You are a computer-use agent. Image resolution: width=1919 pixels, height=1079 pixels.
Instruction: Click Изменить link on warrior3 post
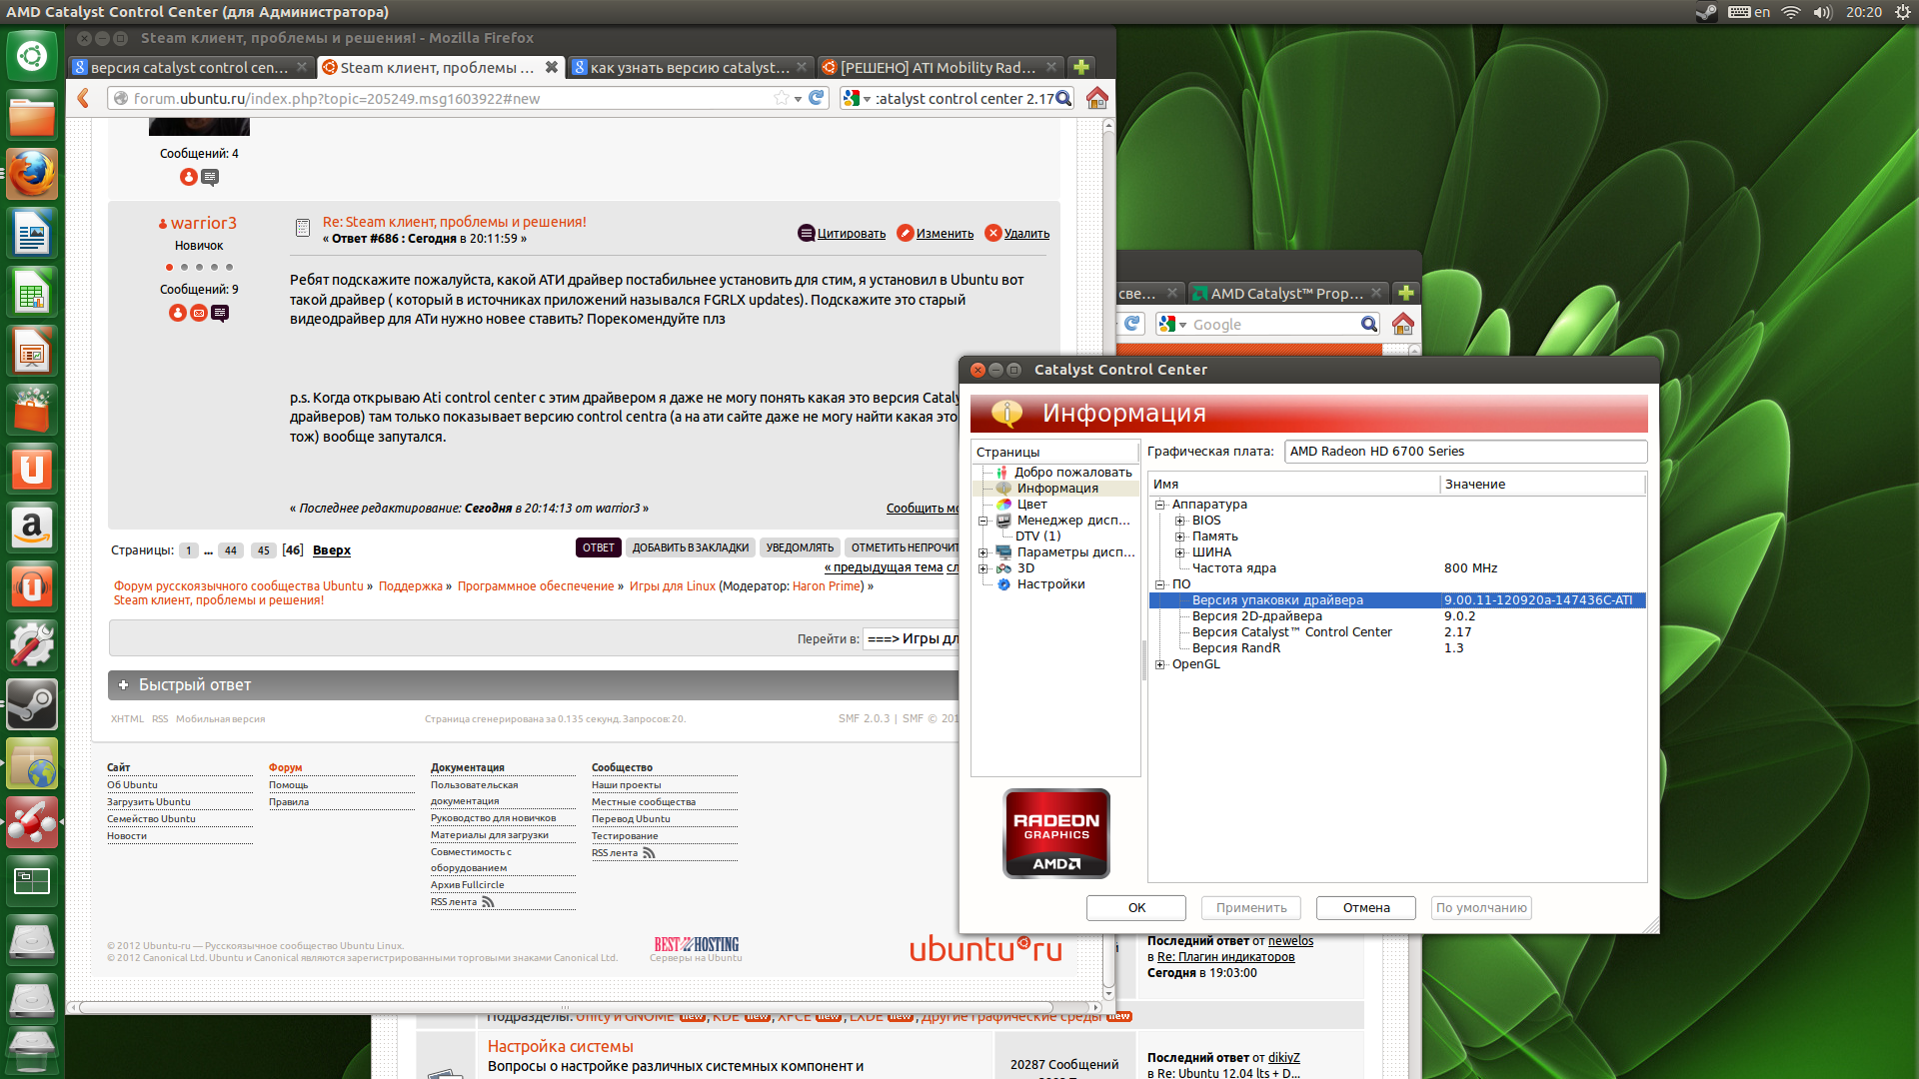click(945, 234)
